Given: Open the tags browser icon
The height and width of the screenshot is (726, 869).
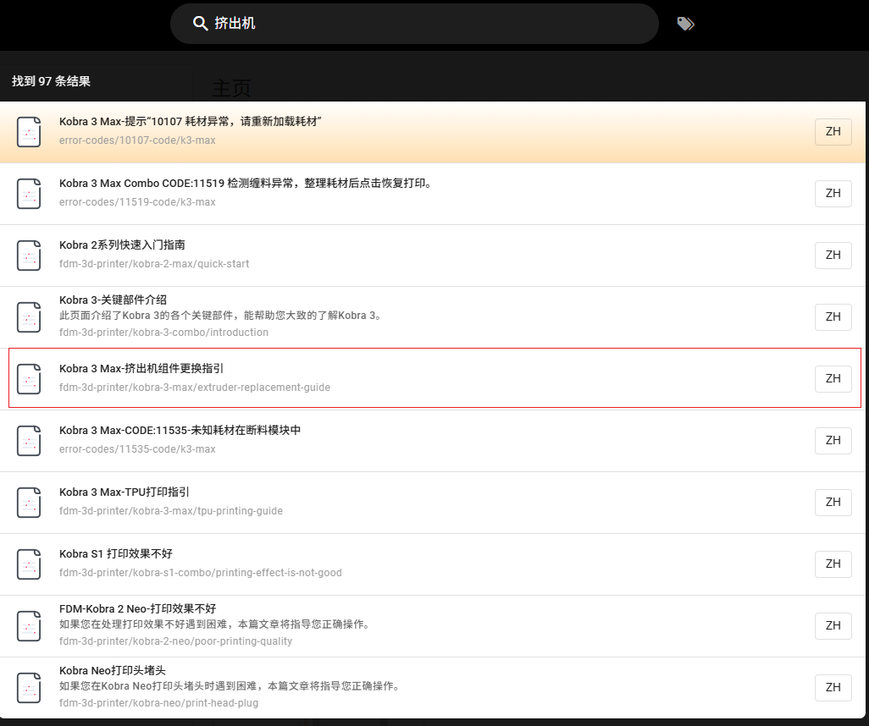Looking at the screenshot, I should (685, 23).
